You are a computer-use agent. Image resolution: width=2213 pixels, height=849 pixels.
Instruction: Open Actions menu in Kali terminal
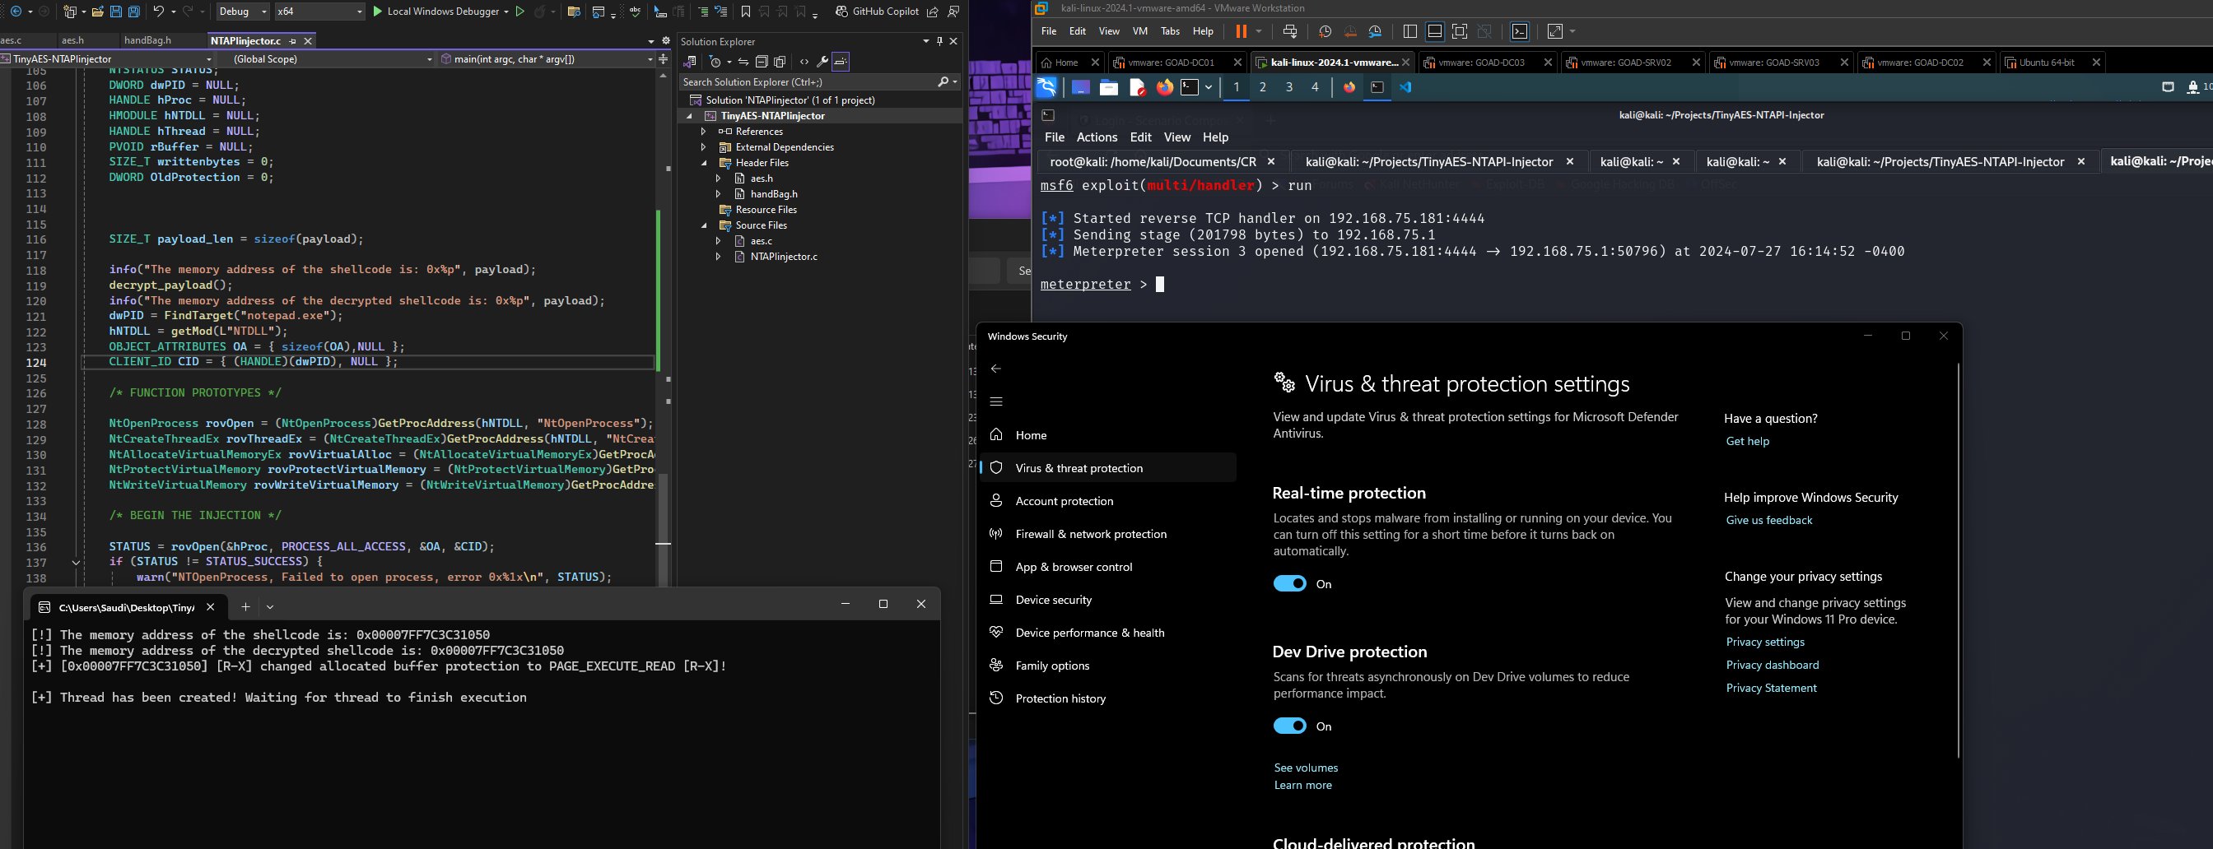click(x=1097, y=137)
